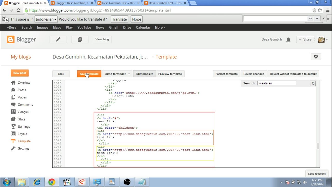Go back with browser back arrow
332x187 pixels.
pyautogui.click(x=4, y=10)
